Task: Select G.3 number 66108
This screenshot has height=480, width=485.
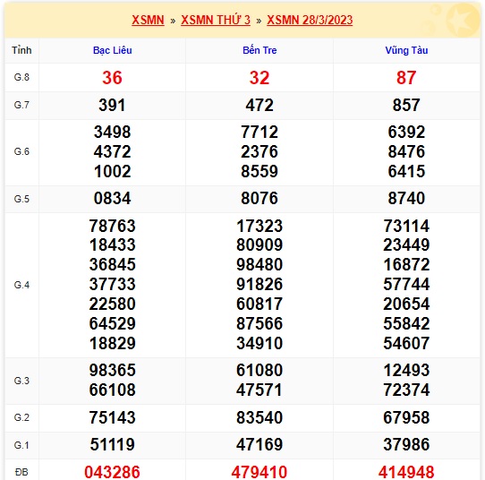Action: tap(112, 390)
